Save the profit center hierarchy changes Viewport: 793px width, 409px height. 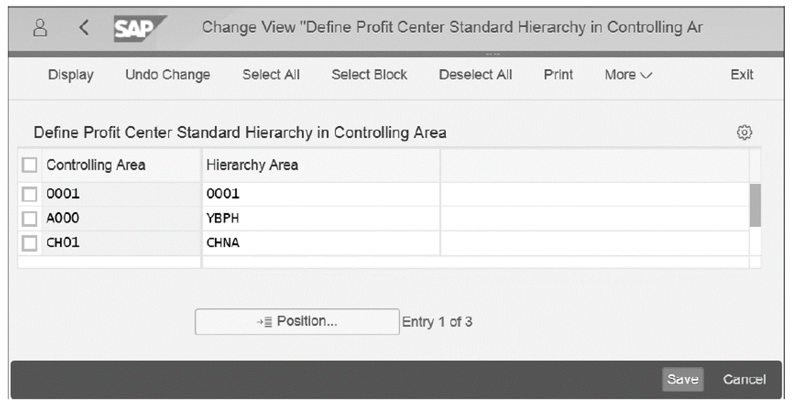point(683,379)
